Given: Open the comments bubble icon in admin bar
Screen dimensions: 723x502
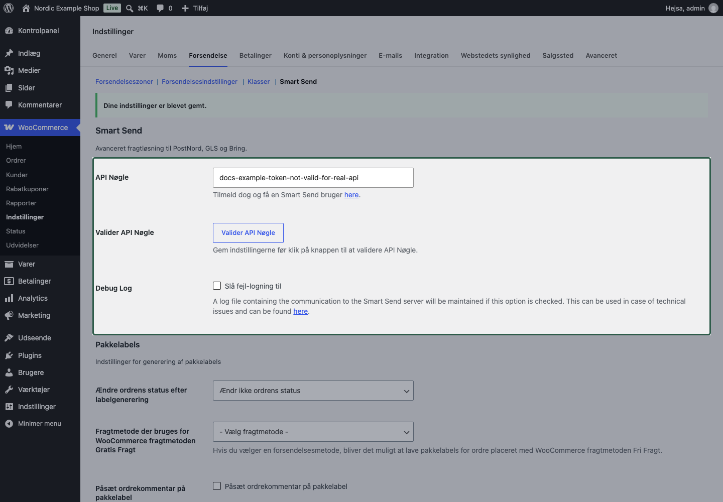Looking at the screenshot, I should click(x=160, y=8).
